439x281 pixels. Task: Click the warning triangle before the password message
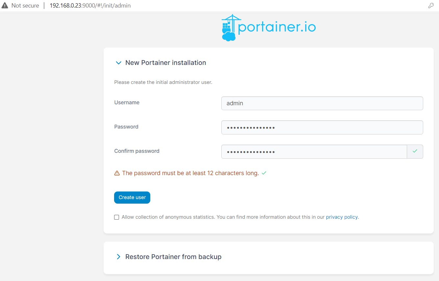117,173
